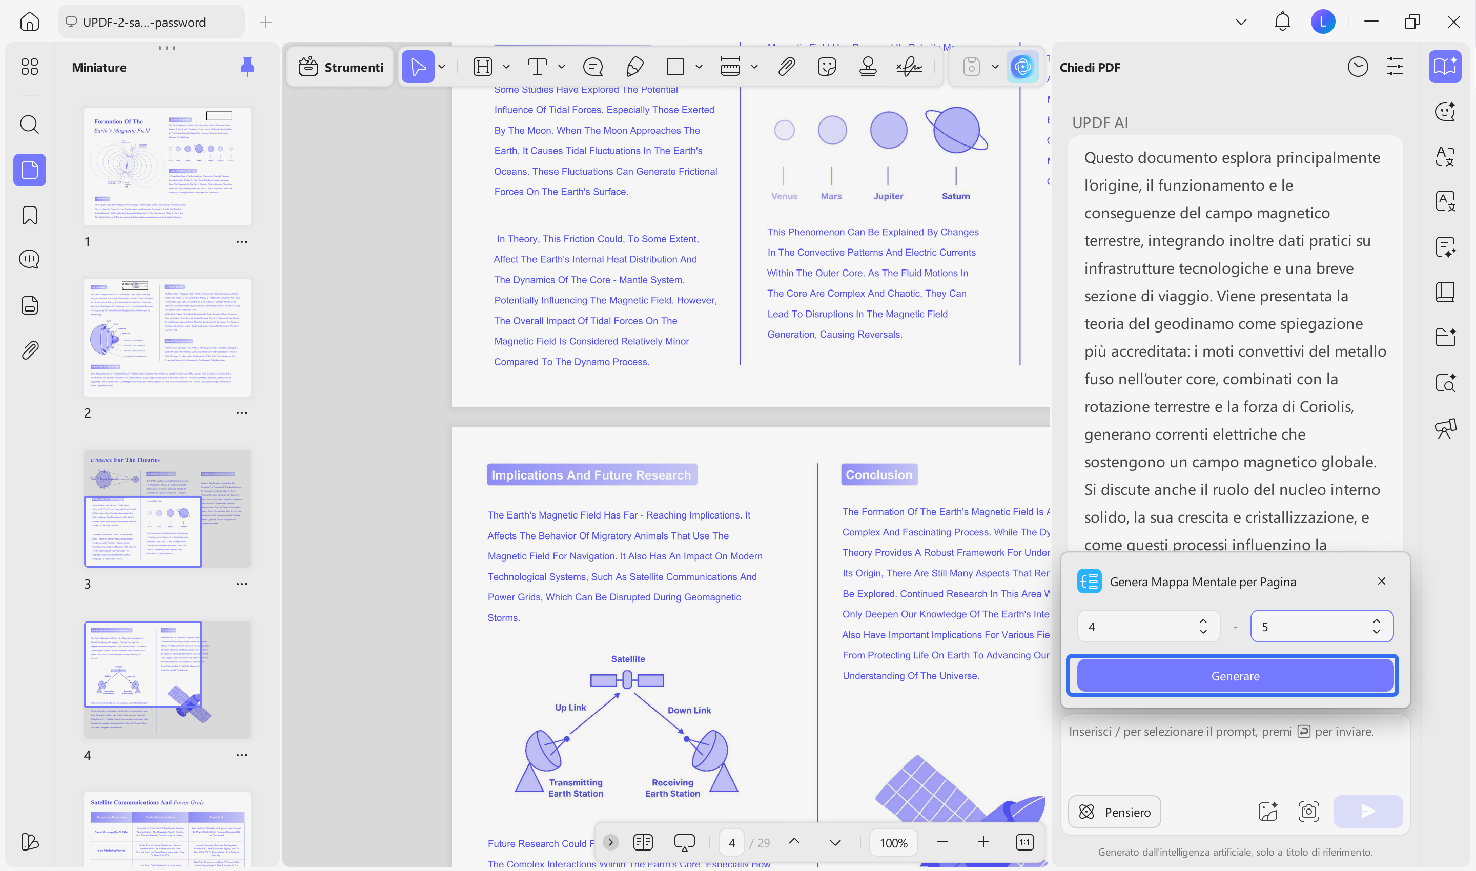Switch to two-page reading view icon
Viewport: 1476px width, 871px height.
coord(643,843)
